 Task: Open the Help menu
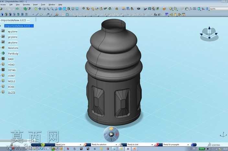tap(60, 5)
